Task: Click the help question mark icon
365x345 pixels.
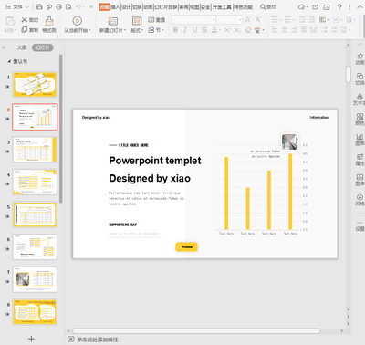Action: [x=339, y=6]
